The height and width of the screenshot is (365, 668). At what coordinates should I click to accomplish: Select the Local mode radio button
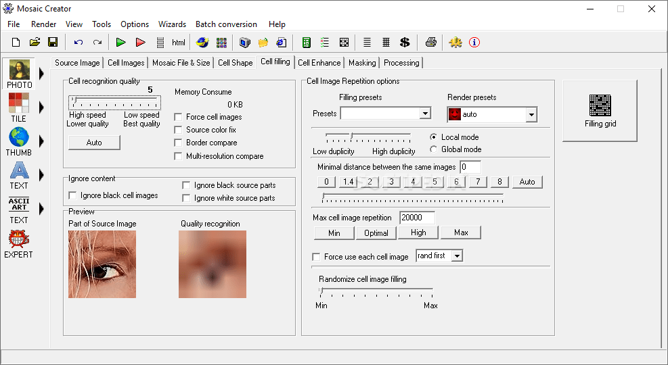click(x=433, y=137)
